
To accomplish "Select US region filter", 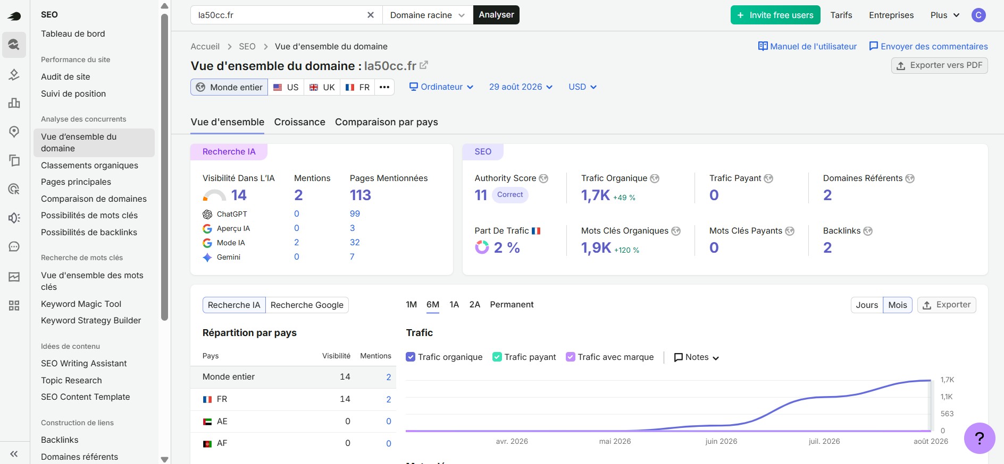I will click(x=286, y=87).
